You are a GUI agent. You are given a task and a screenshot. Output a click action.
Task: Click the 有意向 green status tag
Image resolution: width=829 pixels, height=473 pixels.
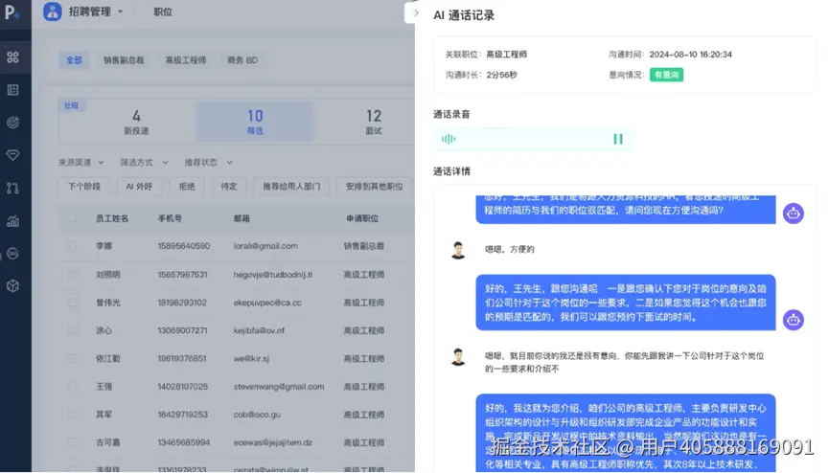click(x=666, y=75)
